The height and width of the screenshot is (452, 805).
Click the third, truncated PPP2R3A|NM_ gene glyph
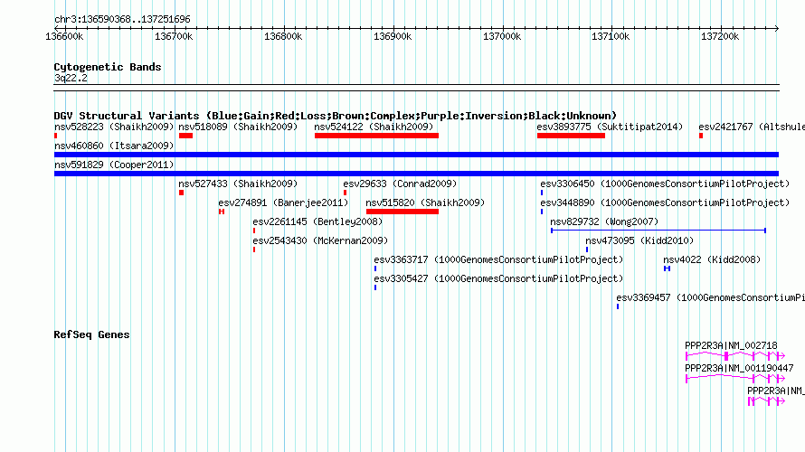click(766, 400)
